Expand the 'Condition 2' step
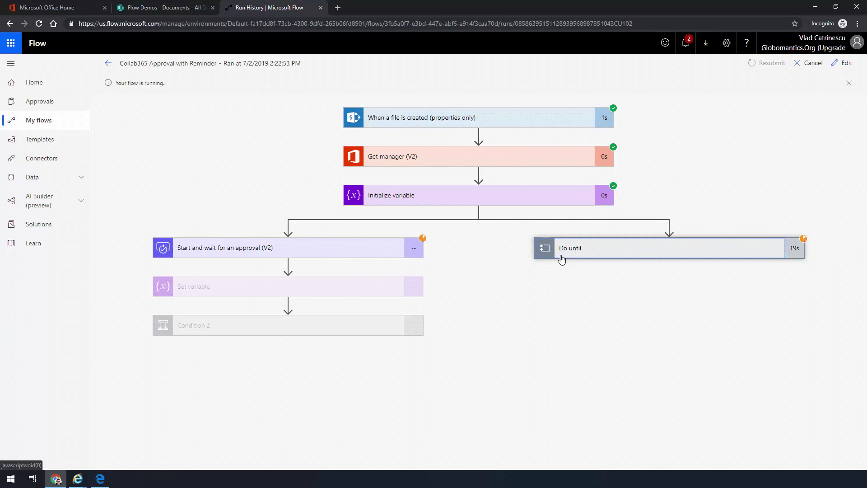 pyautogui.click(x=288, y=325)
